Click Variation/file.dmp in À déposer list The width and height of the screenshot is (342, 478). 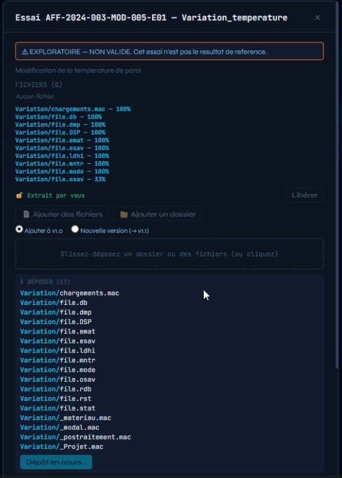[56, 312]
